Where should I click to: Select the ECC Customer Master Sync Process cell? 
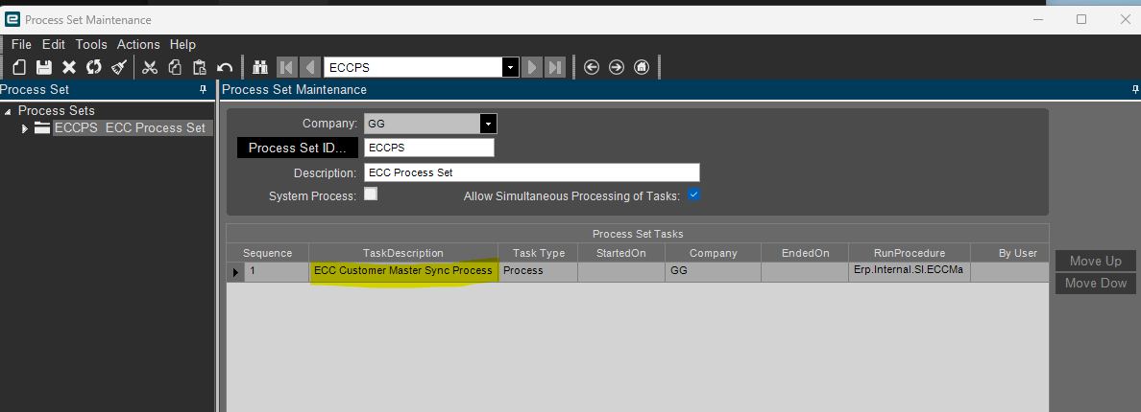[403, 271]
